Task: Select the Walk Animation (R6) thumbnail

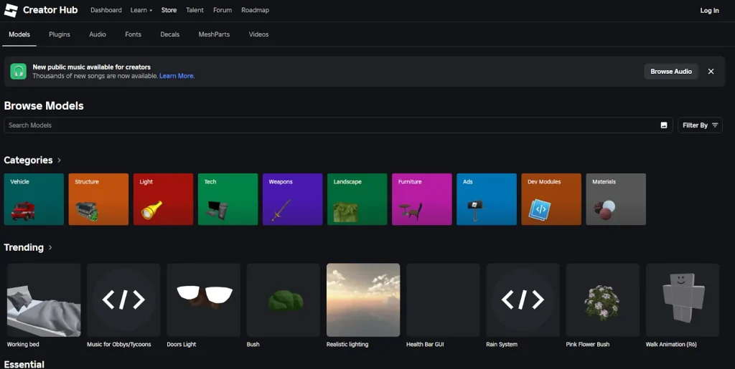Action: (683, 299)
